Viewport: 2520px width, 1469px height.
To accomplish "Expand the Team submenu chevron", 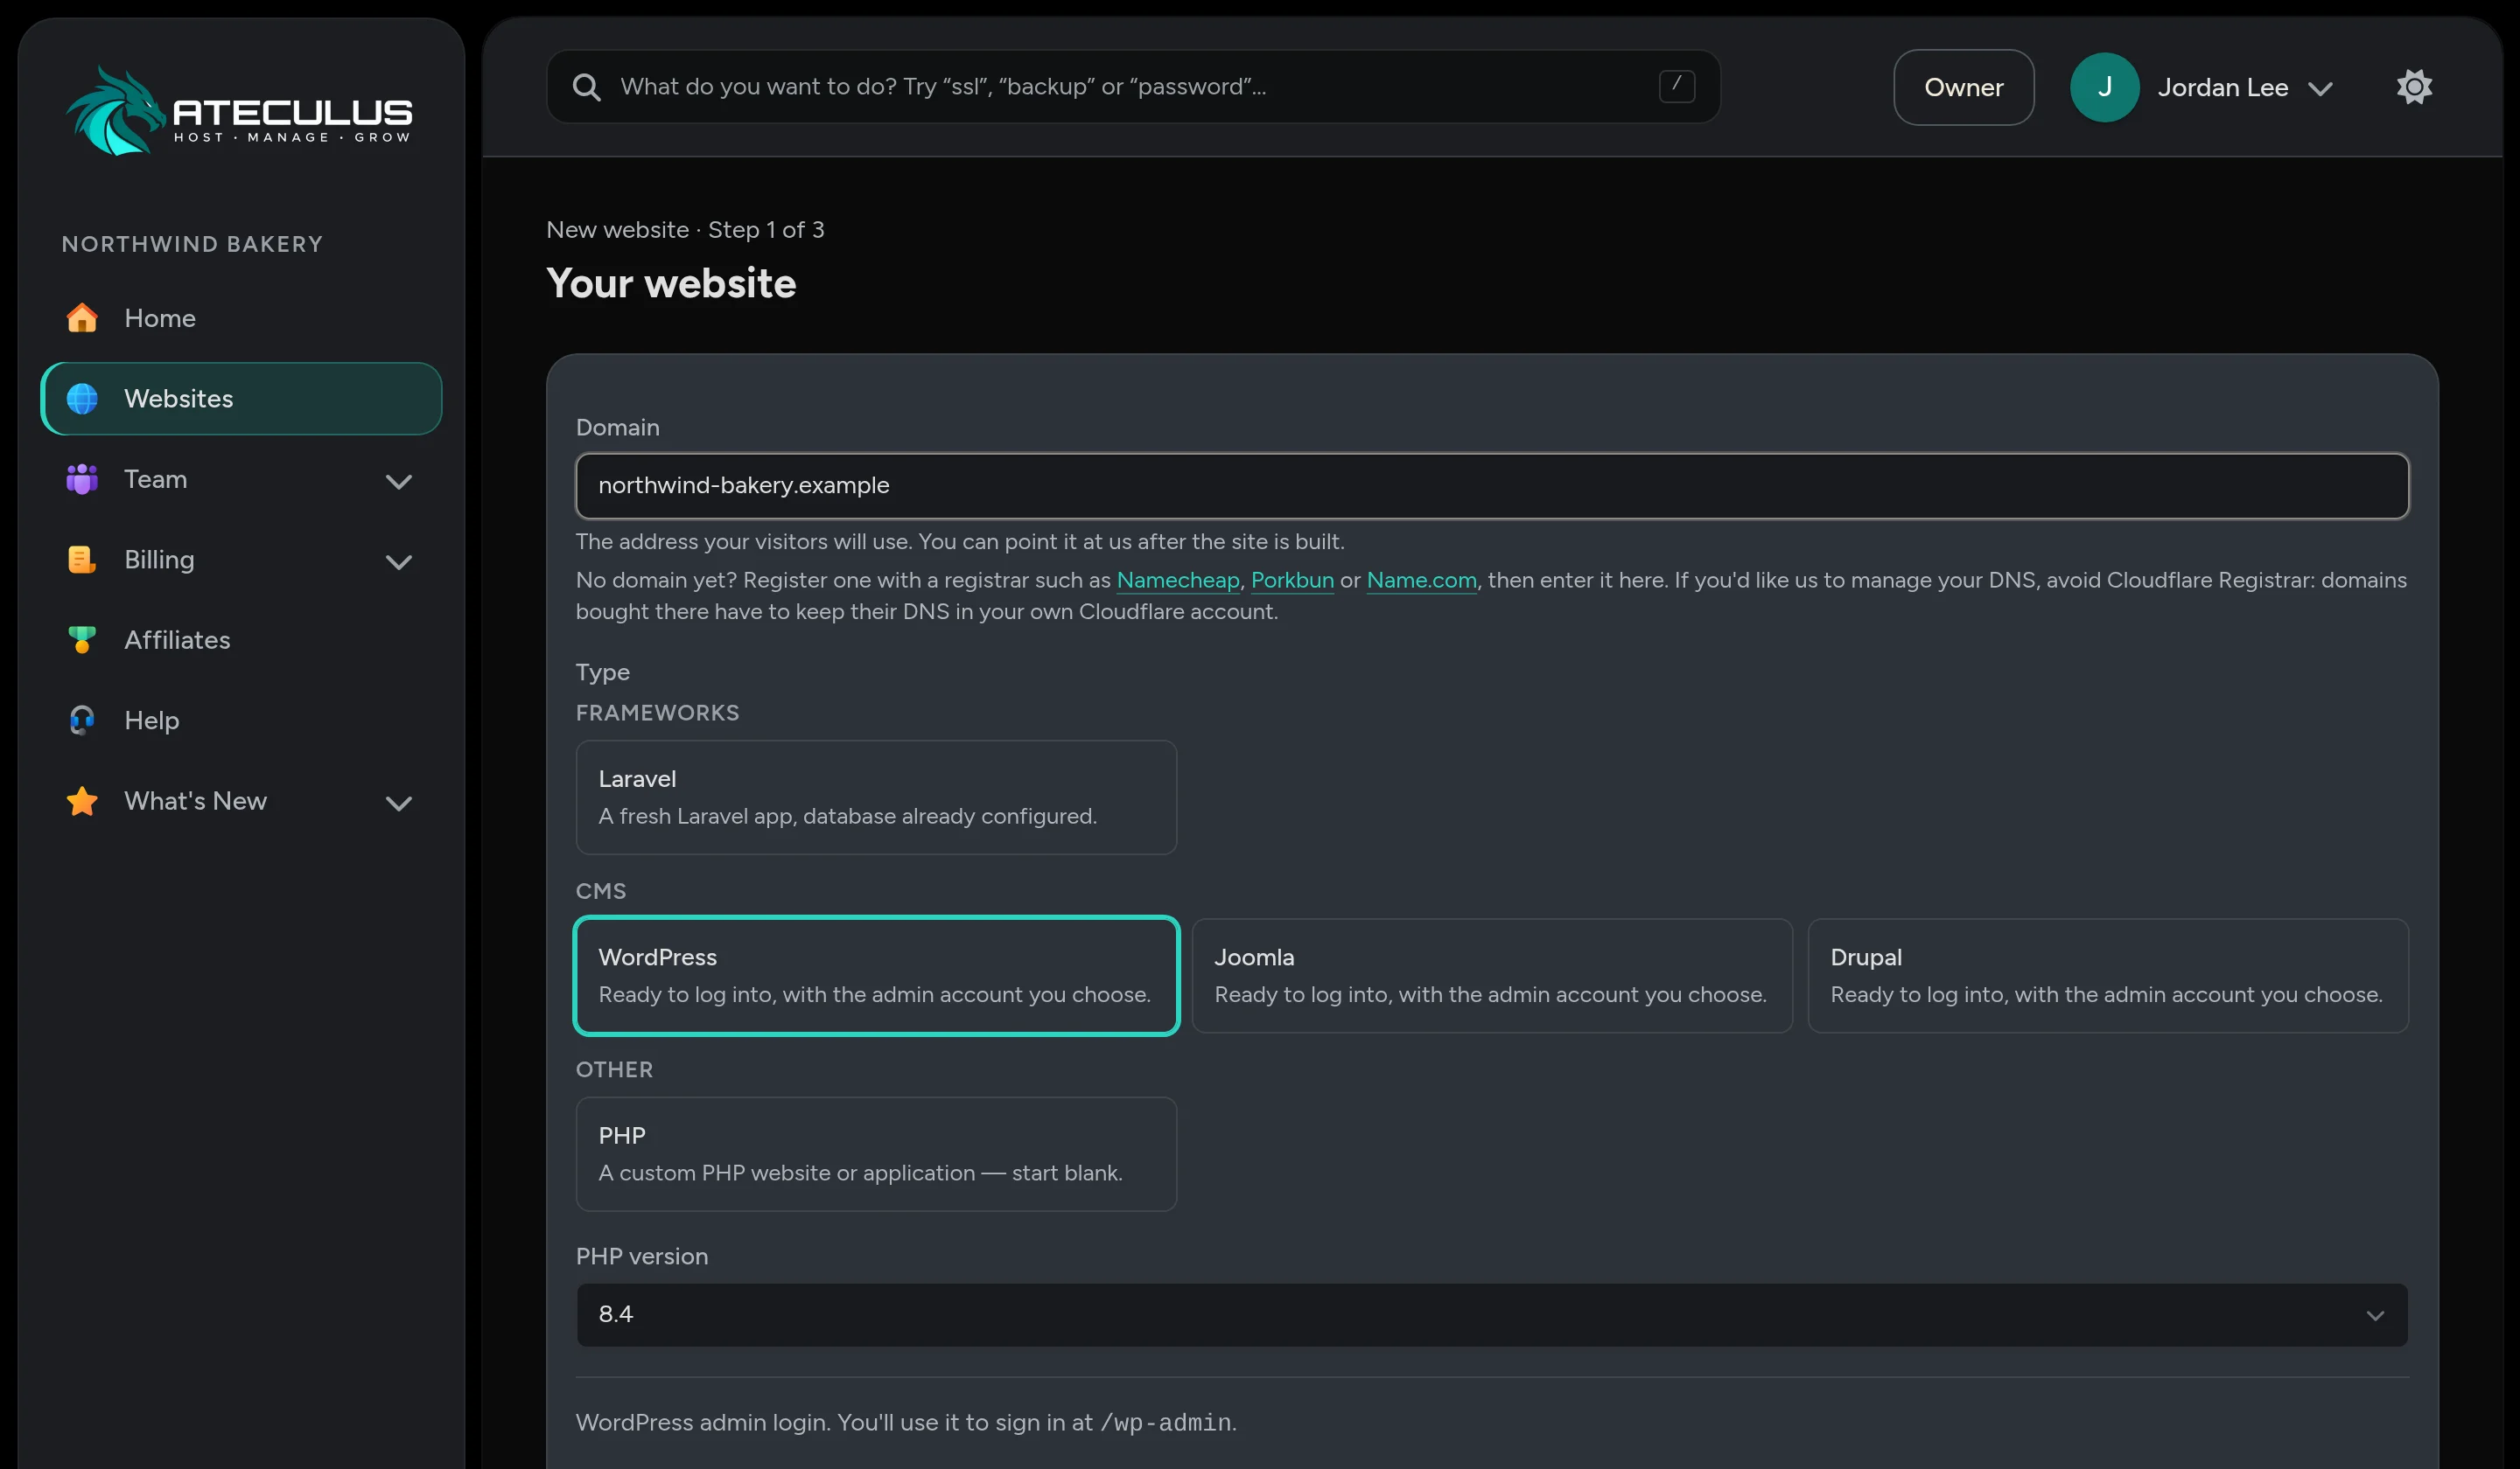I will click(399, 482).
